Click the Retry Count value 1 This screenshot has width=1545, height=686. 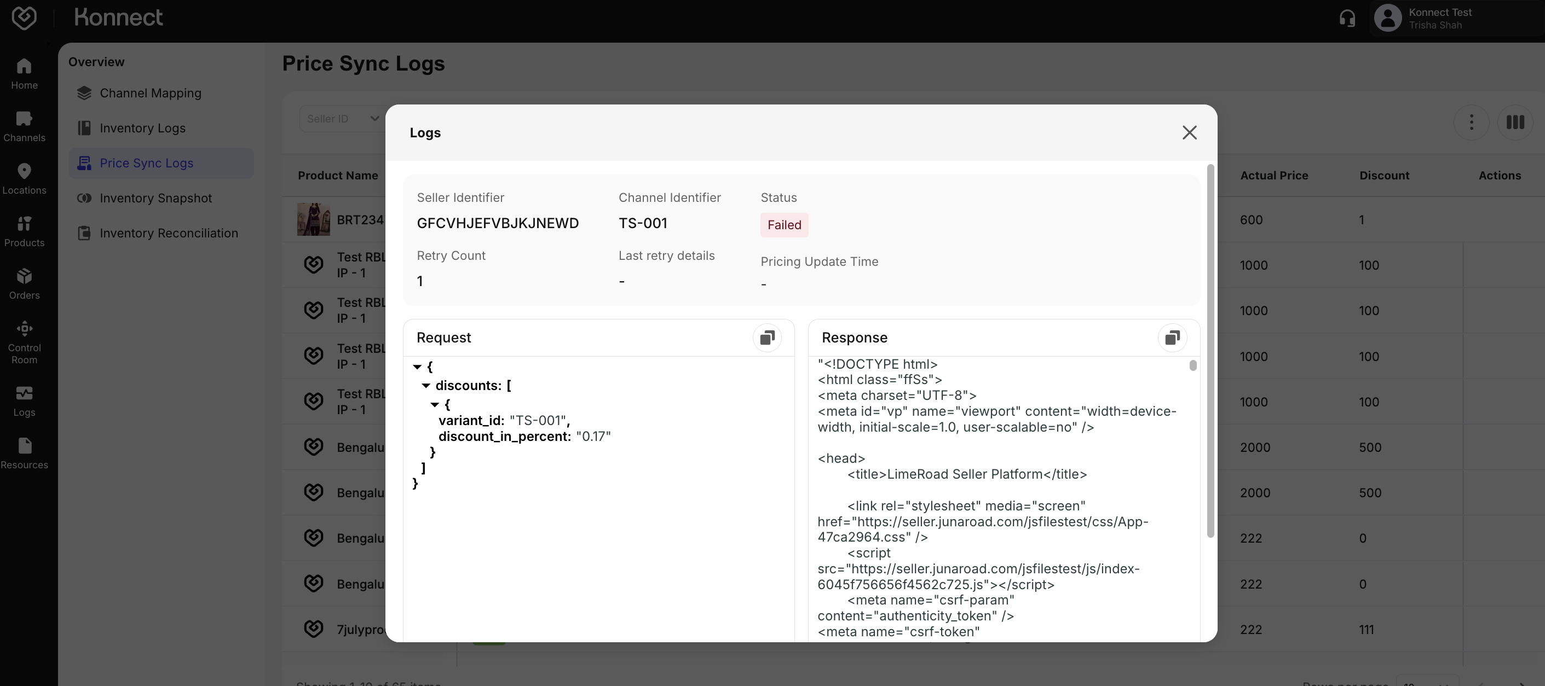coord(420,282)
